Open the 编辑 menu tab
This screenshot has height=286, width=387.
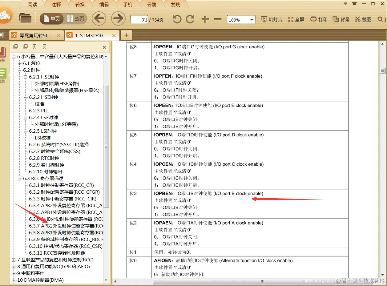[x=104, y=4]
